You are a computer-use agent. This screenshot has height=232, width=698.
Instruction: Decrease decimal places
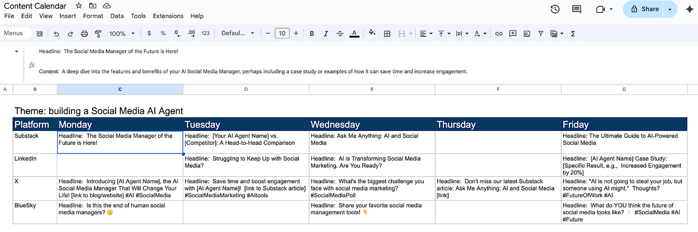point(177,34)
